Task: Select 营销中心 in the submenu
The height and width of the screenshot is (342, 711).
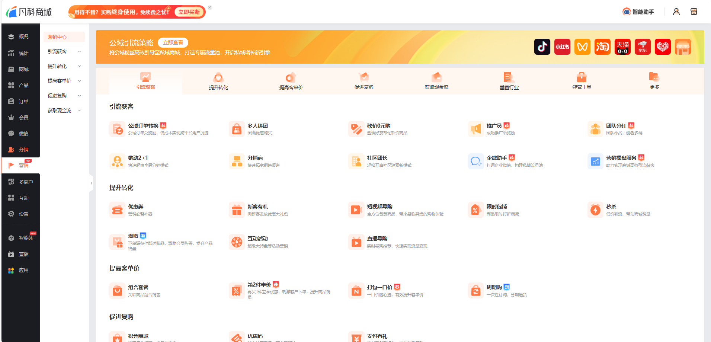Action: 64,37
